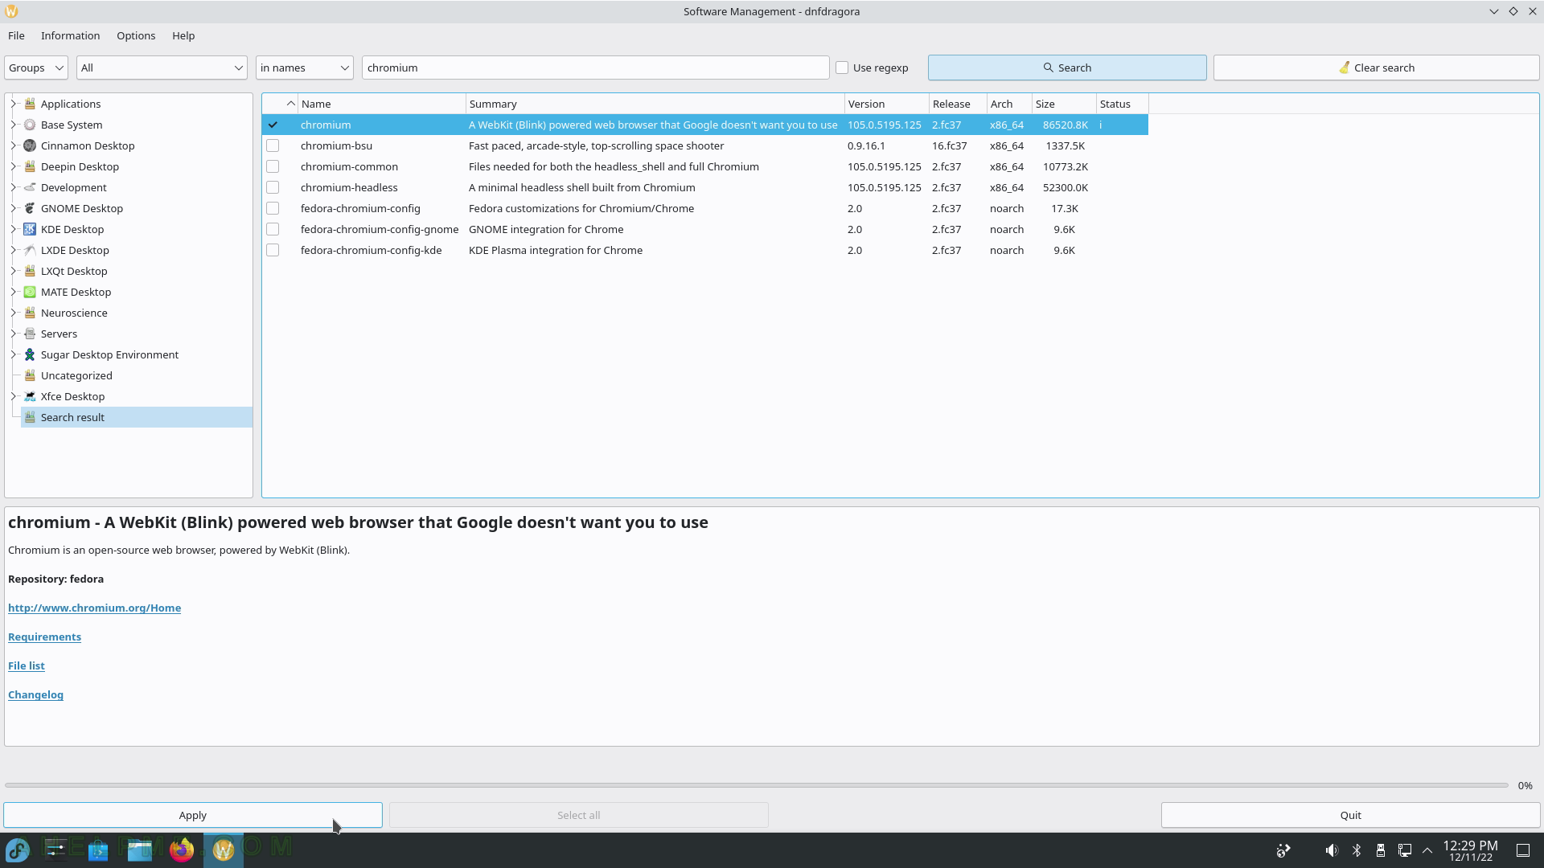
Task: Check the chromium-common package checkbox
Action: 273,166
